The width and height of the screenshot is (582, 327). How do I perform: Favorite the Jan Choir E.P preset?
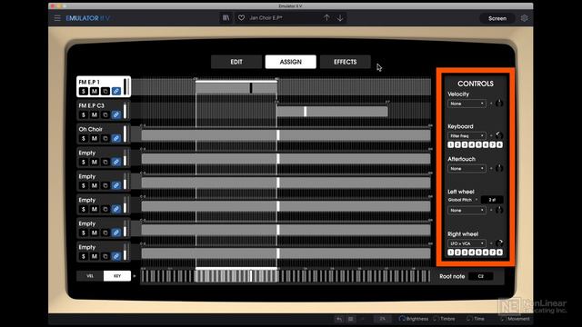(241, 18)
